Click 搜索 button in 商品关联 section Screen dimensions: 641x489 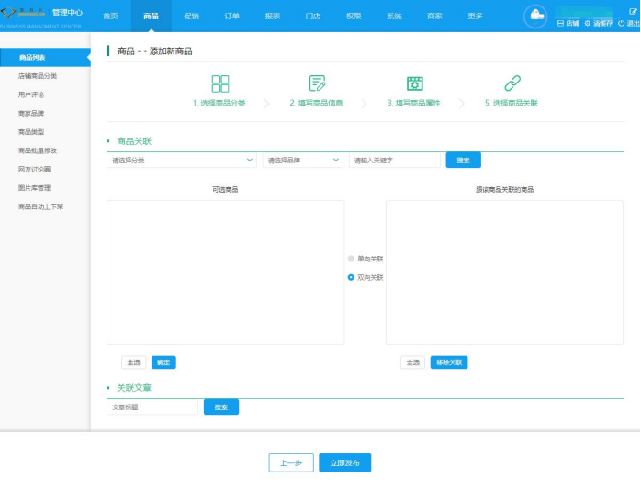pyautogui.click(x=463, y=161)
